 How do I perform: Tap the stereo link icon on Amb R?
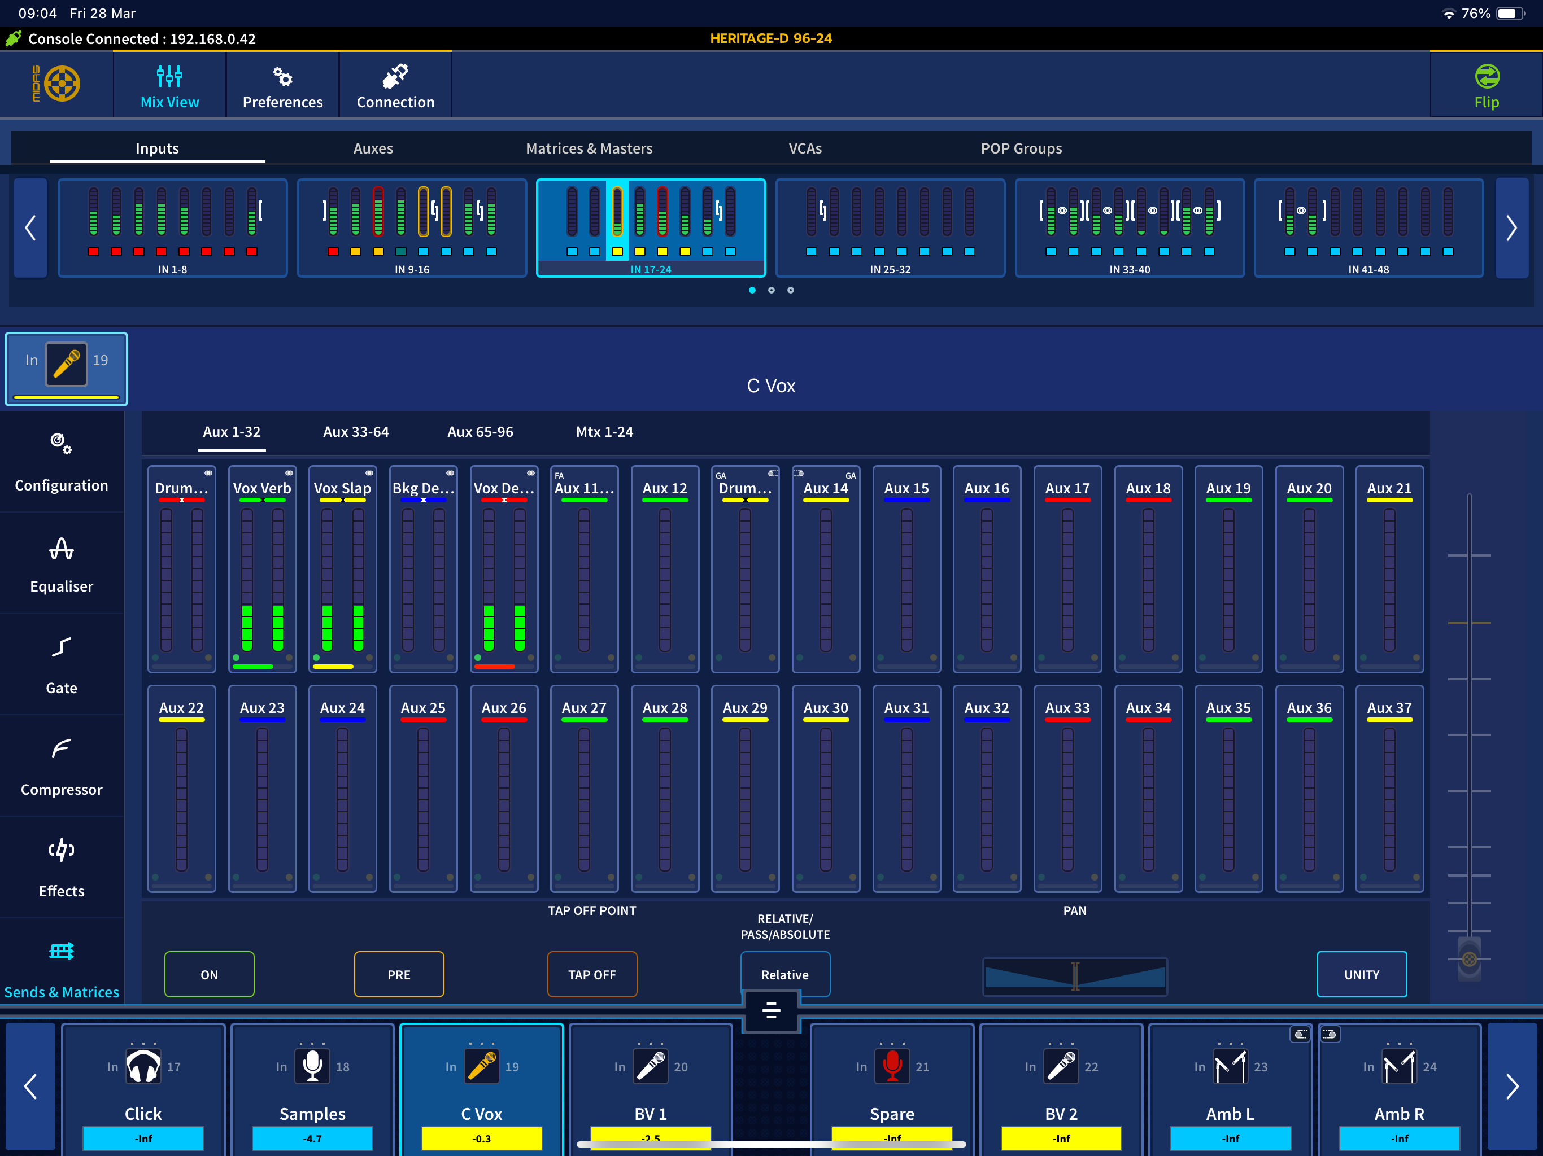(1329, 1035)
